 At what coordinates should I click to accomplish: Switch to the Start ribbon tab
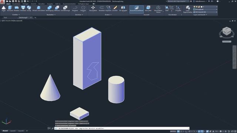(x=8, y=4)
